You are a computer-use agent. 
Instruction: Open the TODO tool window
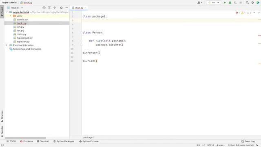tap(11, 141)
